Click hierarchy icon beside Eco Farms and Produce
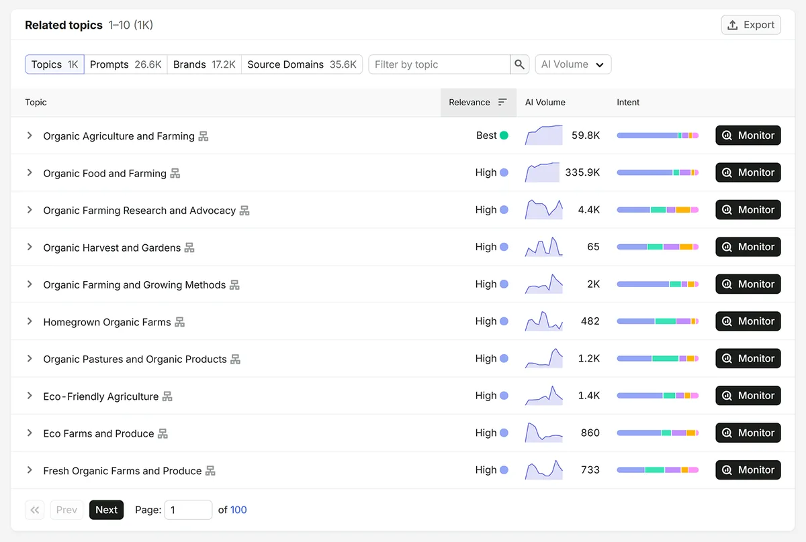Screen dimensions: 806x542 (163, 434)
